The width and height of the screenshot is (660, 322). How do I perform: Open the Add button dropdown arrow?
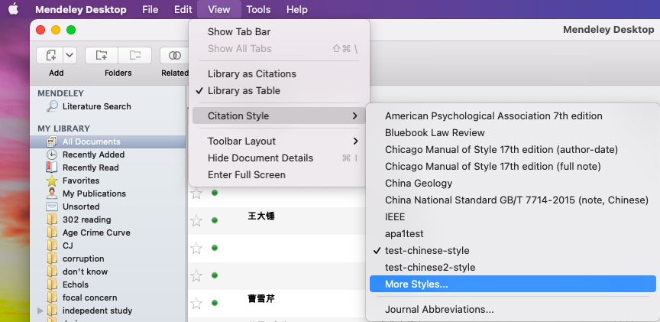click(x=70, y=55)
